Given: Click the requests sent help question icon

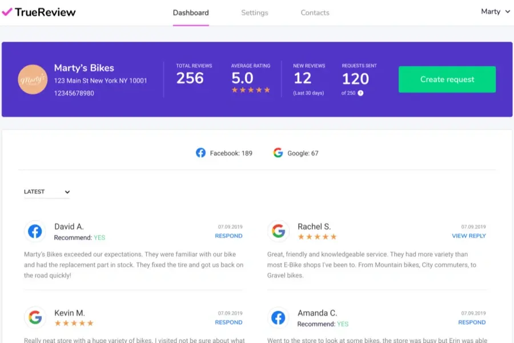Looking at the screenshot, I should pyautogui.click(x=360, y=93).
